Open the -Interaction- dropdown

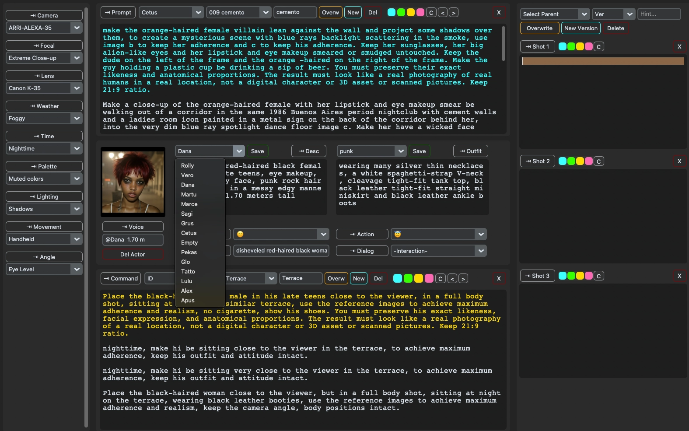[x=439, y=251]
